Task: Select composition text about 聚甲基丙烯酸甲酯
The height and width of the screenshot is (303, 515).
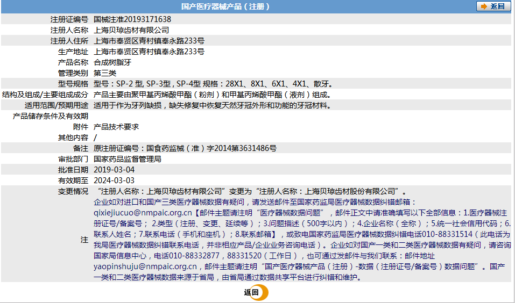Action: coord(212,95)
